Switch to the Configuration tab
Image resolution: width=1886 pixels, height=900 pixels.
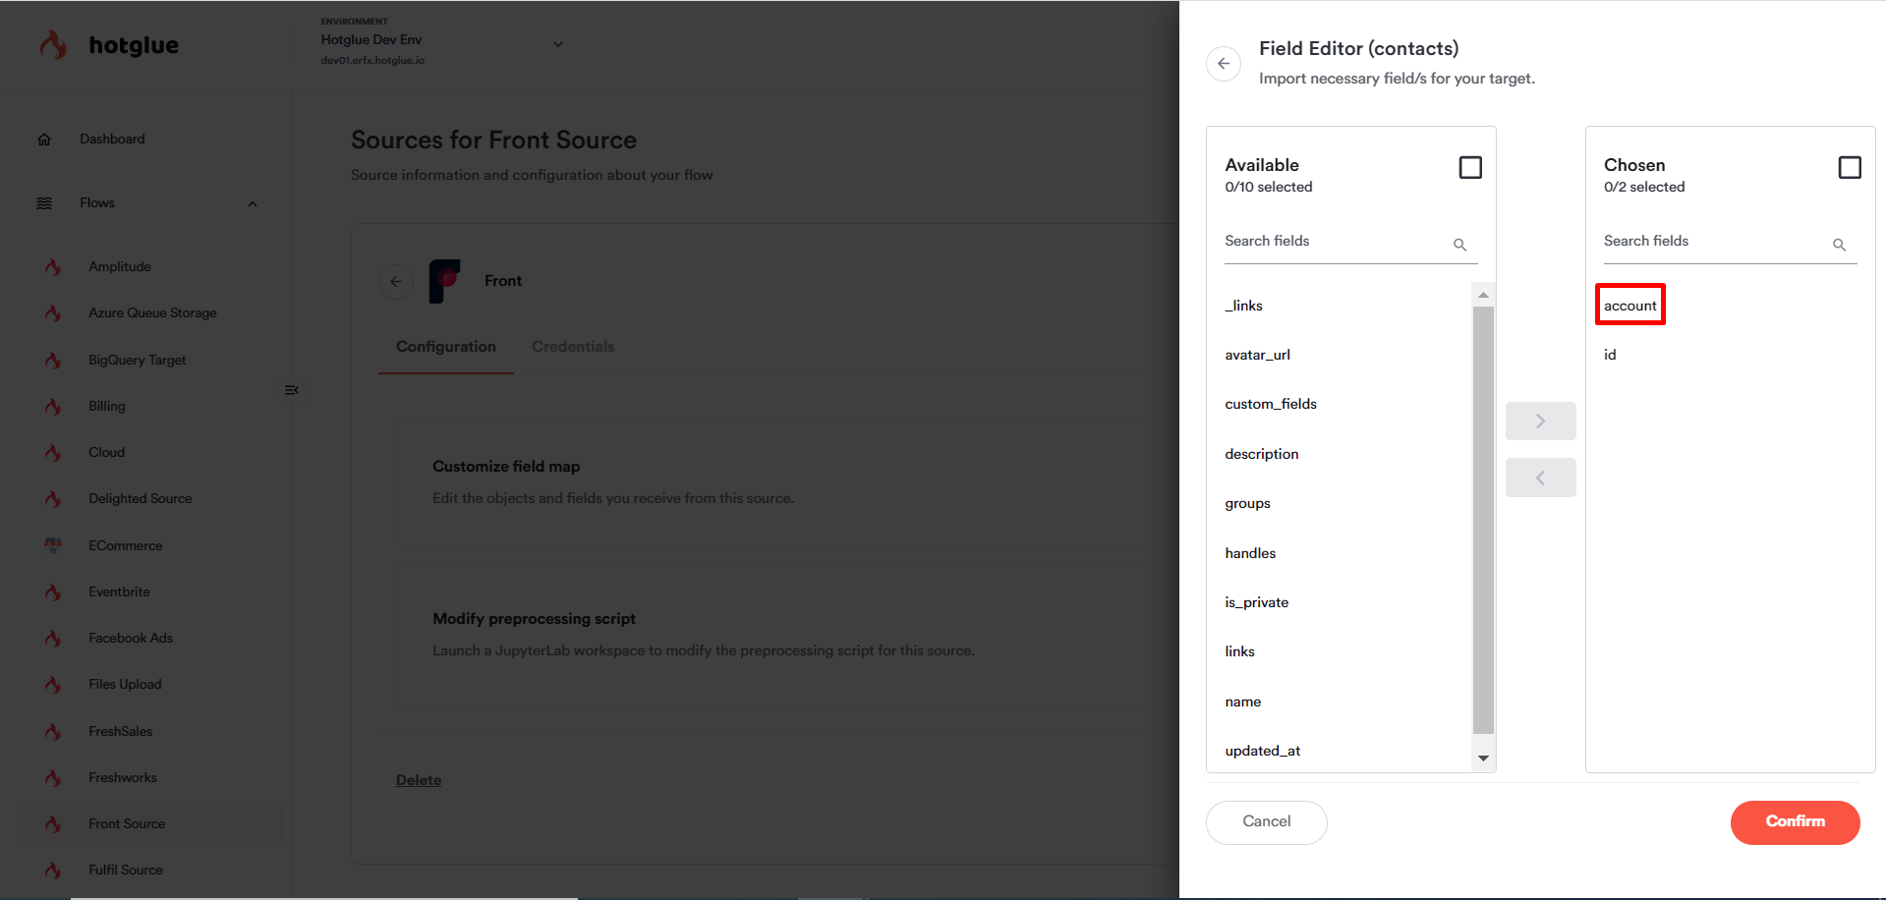pyautogui.click(x=446, y=347)
